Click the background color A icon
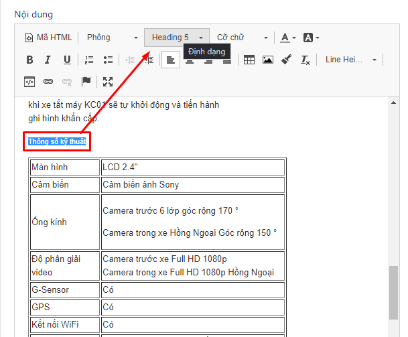 308,38
